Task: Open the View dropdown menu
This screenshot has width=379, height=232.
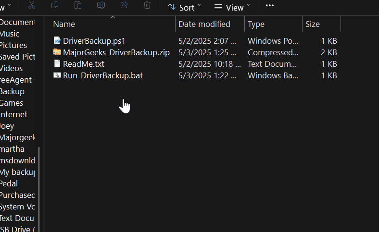Action: (232, 7)
